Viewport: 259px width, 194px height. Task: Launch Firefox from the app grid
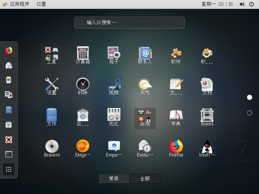[x=176, y=148]
